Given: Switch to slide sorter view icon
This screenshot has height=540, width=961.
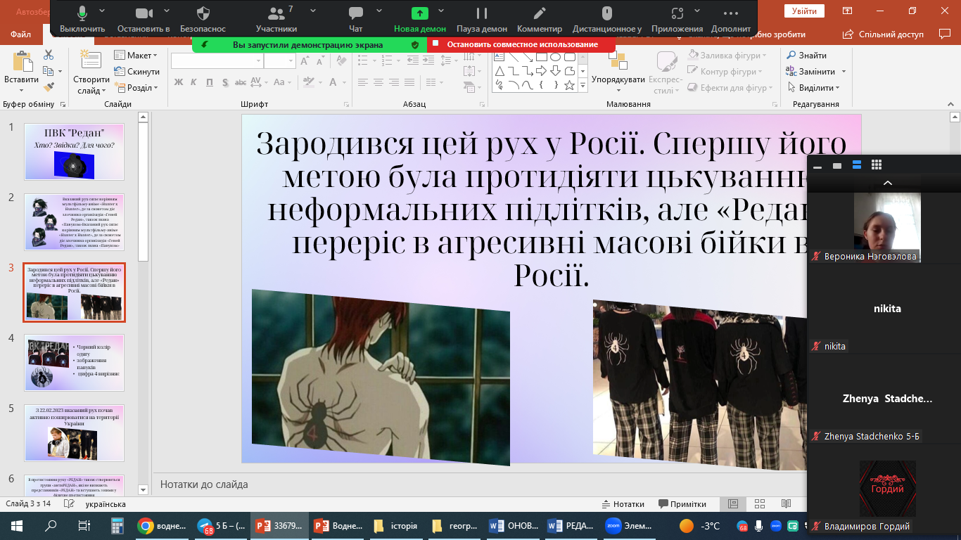Looking at the screenshot, I should [760, 503].
